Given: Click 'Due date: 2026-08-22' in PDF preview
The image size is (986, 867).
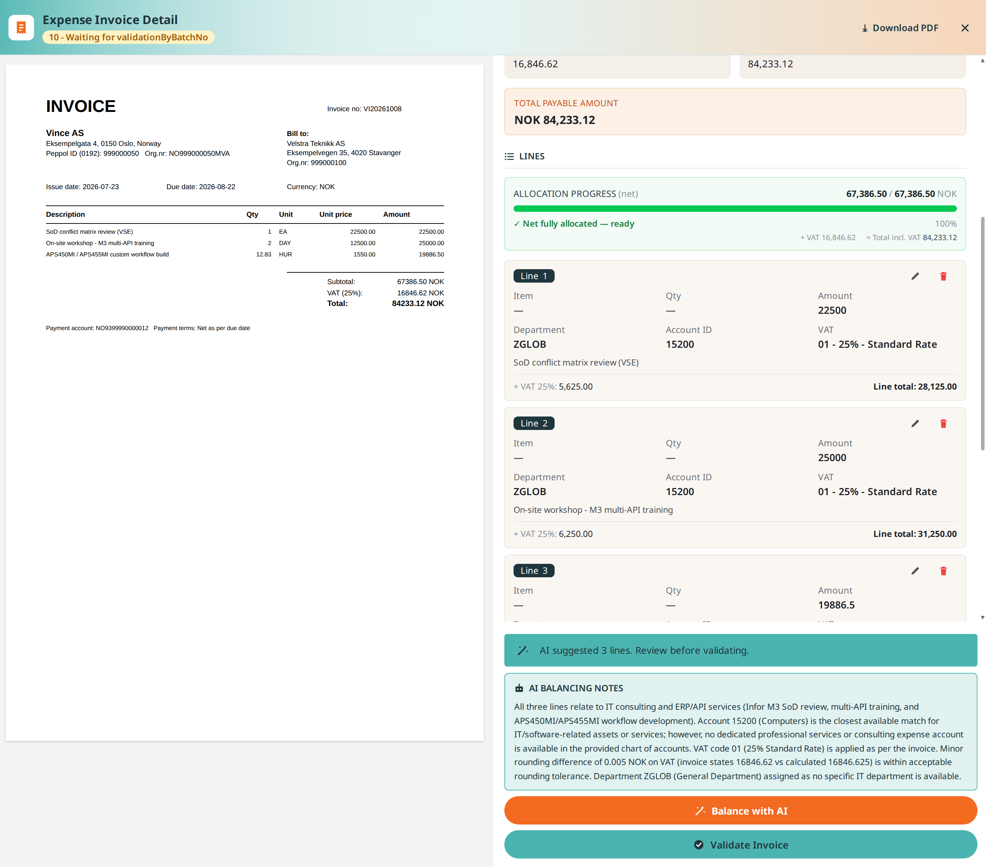Looking at the screenshot, I should 201,187.
